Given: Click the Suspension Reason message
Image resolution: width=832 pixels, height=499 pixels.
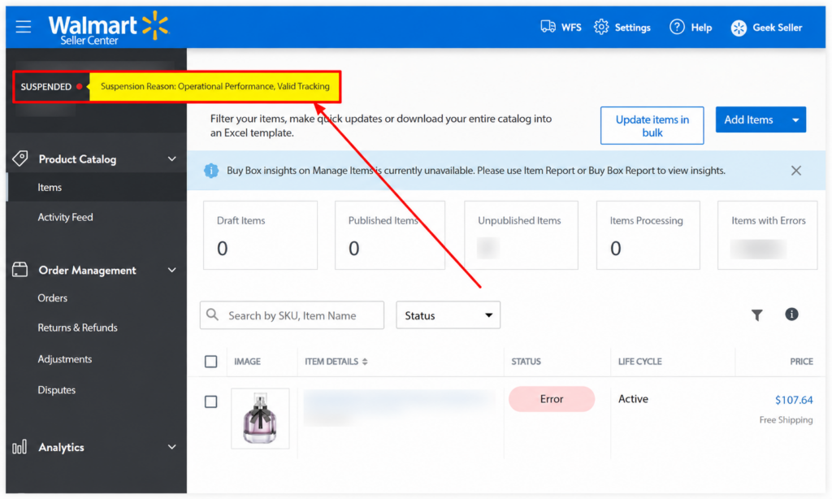Looking at the screenshot, I should (214, 86).
